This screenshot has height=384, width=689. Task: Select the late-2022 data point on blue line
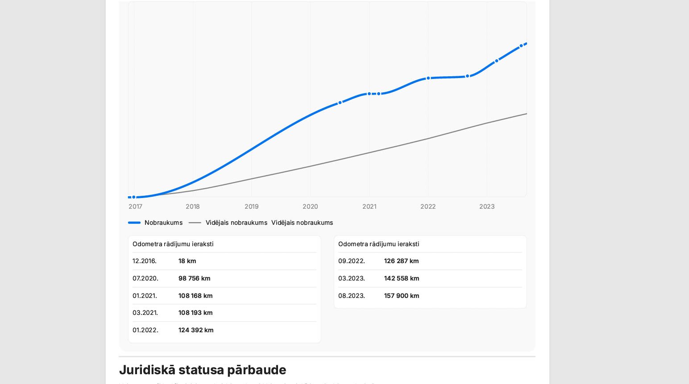467,76
